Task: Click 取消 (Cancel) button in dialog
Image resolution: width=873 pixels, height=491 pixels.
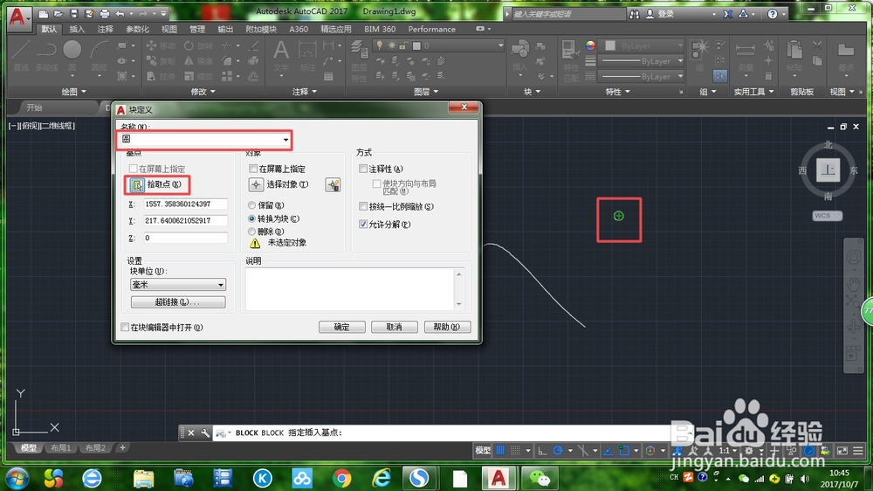Action: [395, 327]
